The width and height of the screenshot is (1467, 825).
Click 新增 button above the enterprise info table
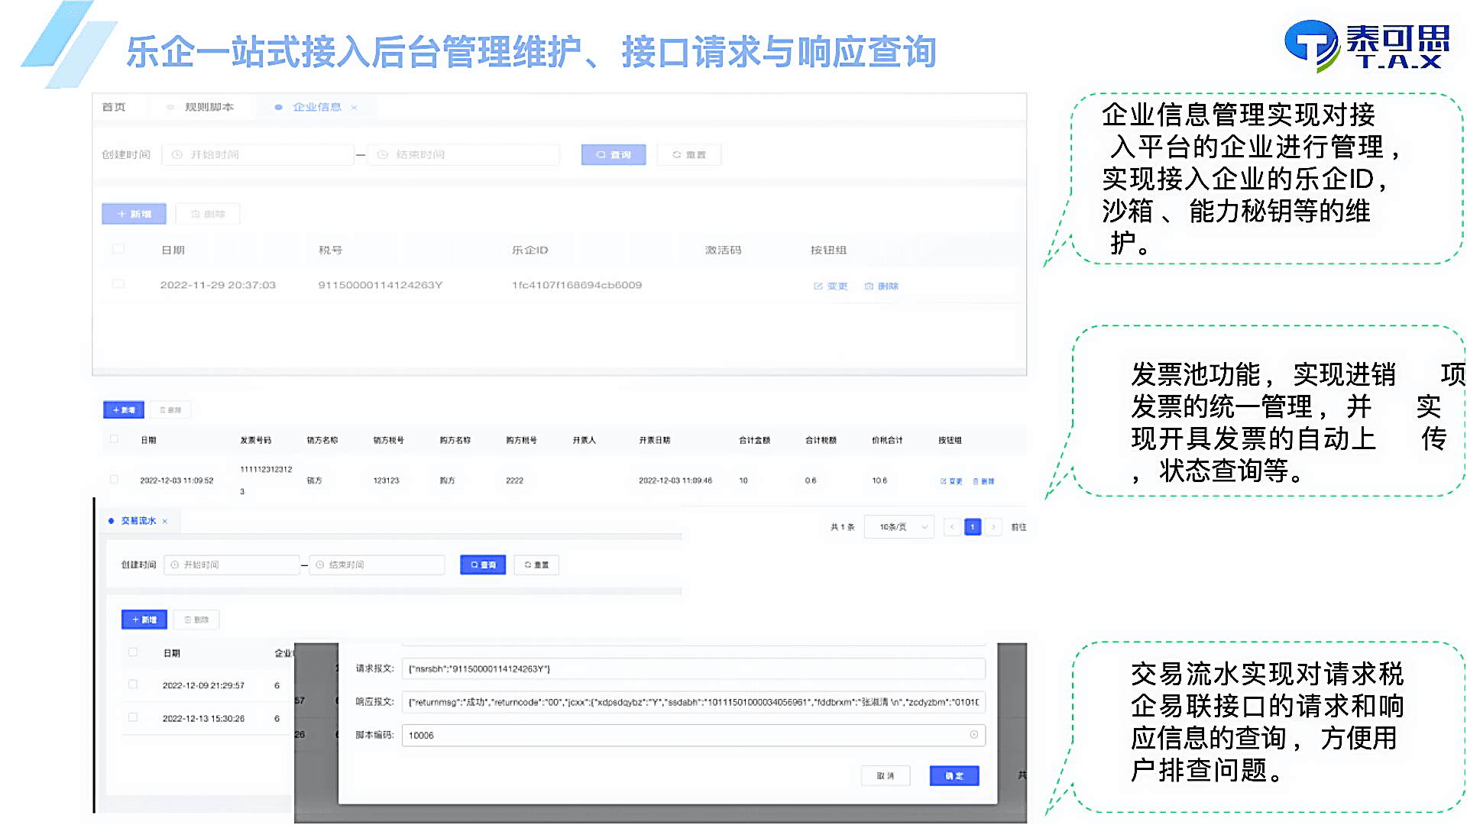tap(134, 214)
